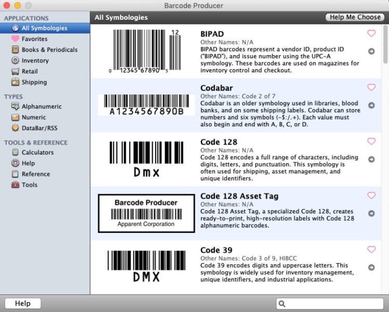Open the Reference section
The image size is (389, 312).
(36, 174)
